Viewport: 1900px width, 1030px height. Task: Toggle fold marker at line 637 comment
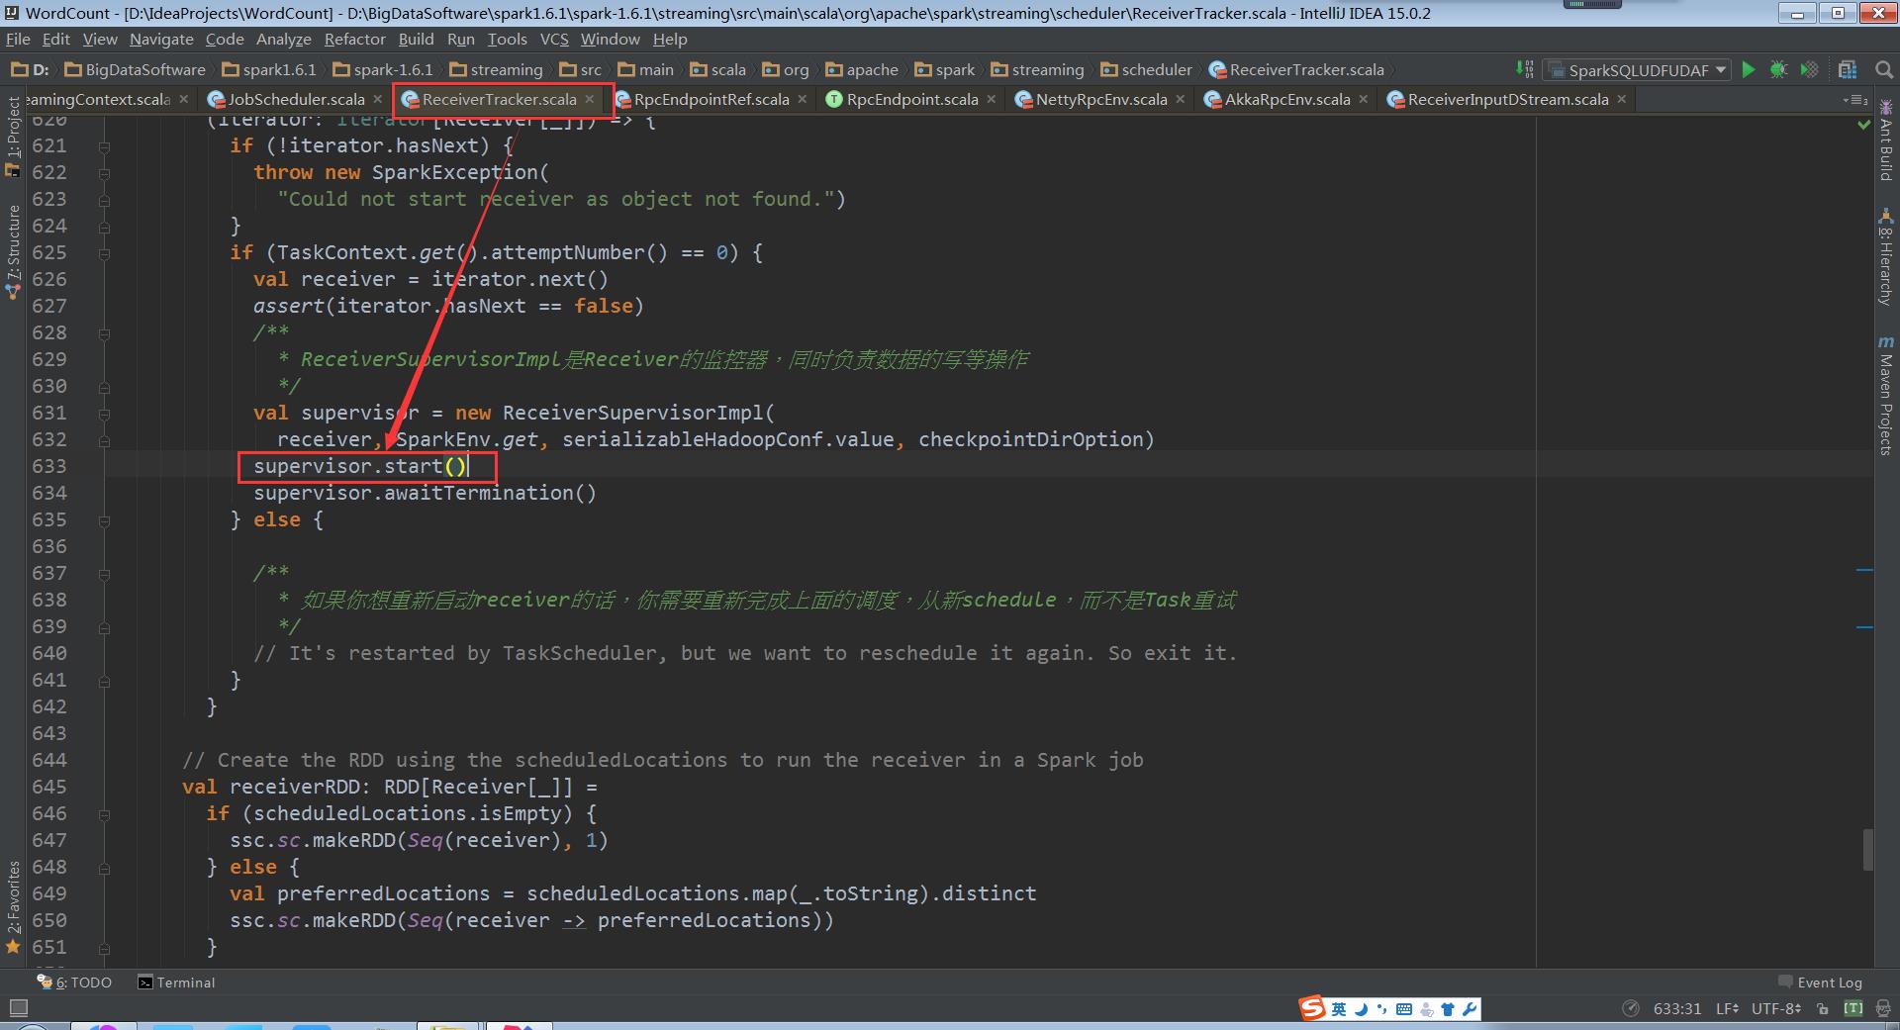pos(104,574)
